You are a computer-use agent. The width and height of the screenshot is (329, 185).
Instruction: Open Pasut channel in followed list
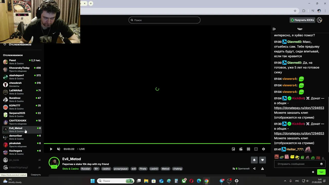[22, 62]
